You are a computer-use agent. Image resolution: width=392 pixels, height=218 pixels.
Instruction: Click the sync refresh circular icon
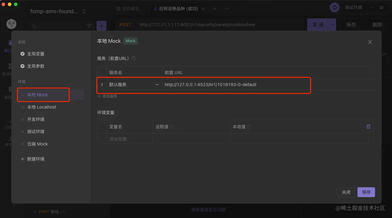coord(334,7)
